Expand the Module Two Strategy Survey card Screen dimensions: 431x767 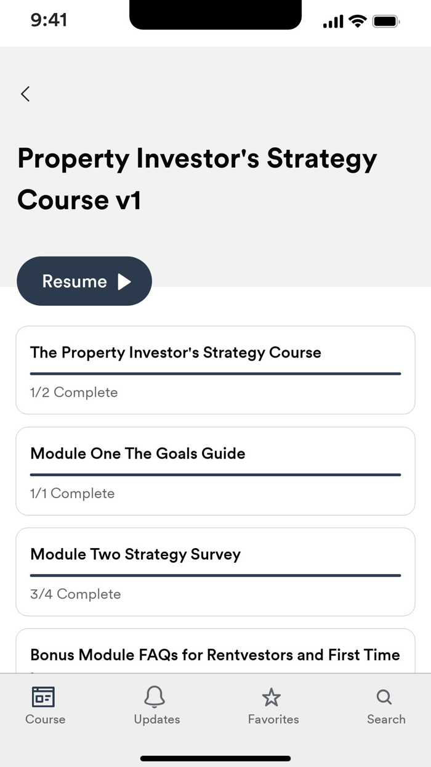coord(216,570)
